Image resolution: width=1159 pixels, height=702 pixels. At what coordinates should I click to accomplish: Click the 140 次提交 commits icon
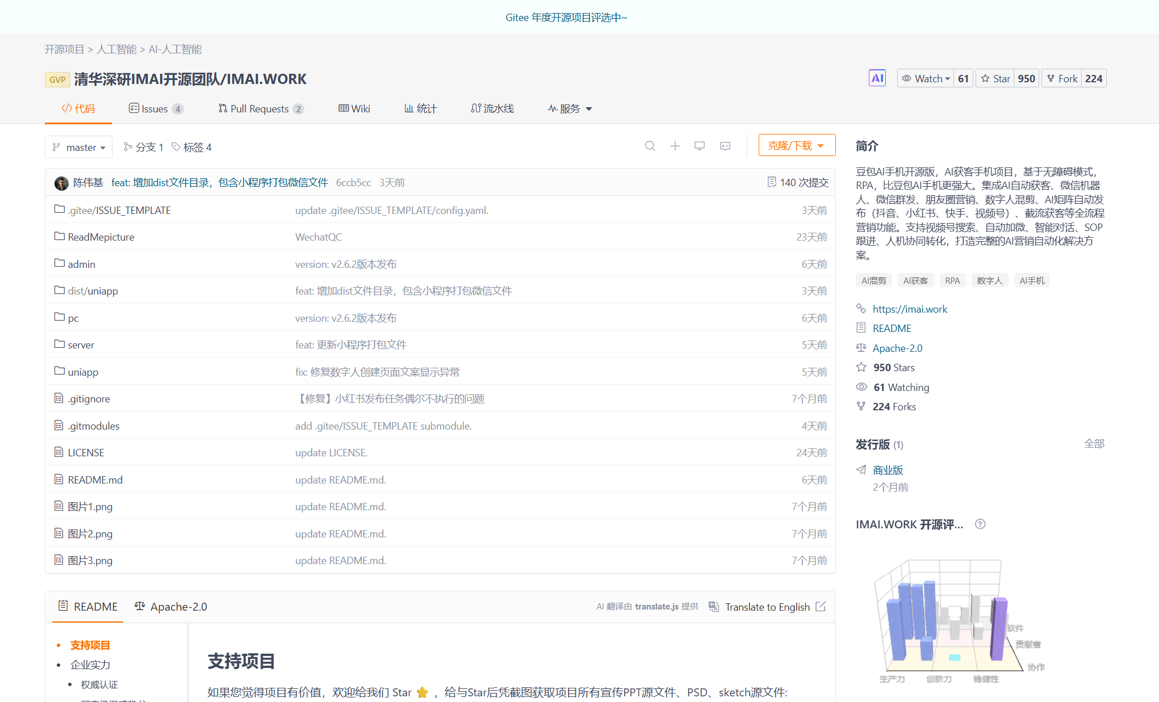point(772,182)
